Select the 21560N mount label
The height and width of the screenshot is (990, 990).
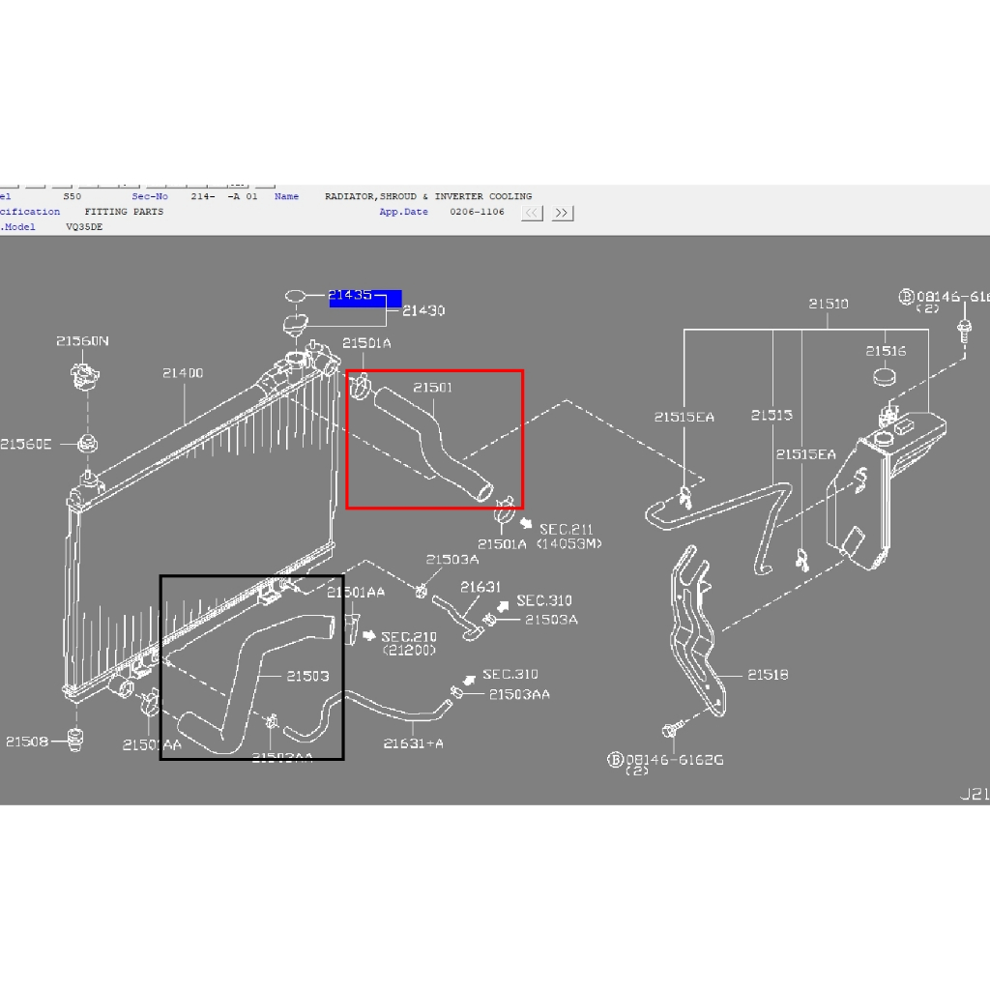tap(82, 341)
